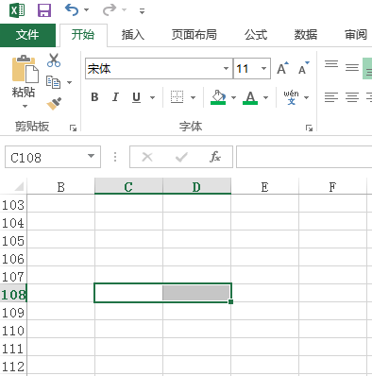The height and width of the screenshot is (376, 372).
Task: Toggle italic formatting
Action: point(115,97)
